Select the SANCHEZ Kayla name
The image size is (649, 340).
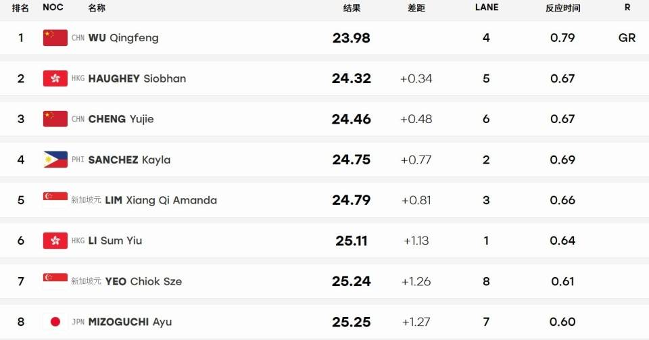[129, 160]
